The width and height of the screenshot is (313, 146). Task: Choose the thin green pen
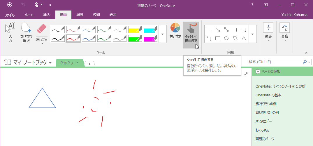[104, 29]
